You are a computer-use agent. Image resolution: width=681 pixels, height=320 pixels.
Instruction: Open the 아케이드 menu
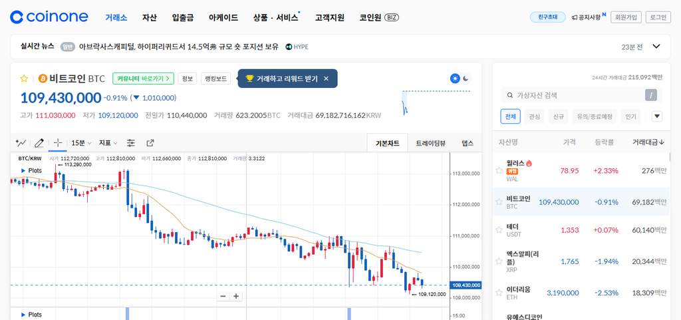[x=223, y=17]
